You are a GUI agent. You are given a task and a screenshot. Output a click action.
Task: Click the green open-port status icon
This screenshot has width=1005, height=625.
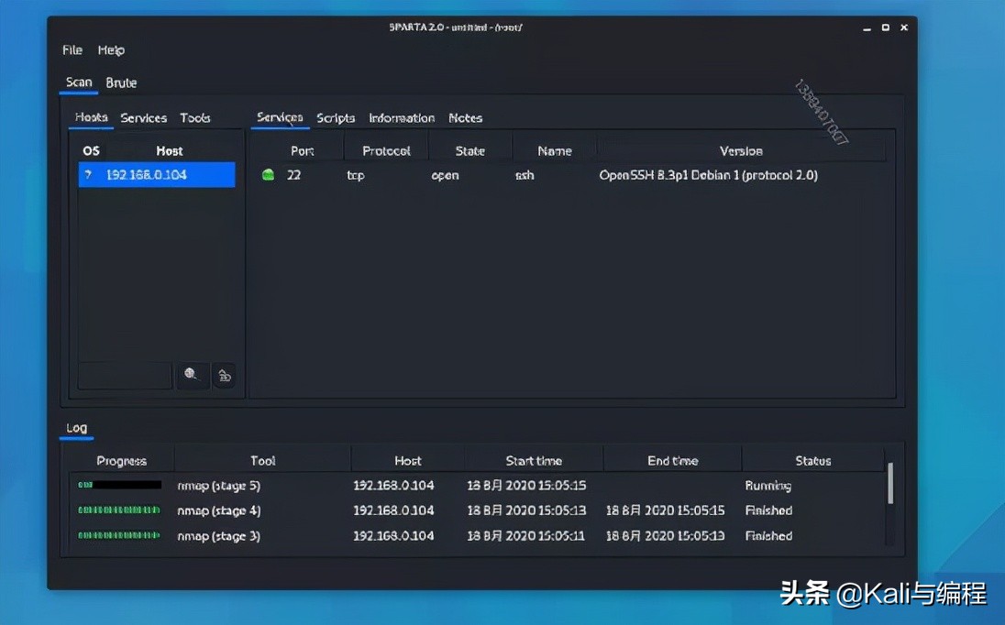point(269,175)
